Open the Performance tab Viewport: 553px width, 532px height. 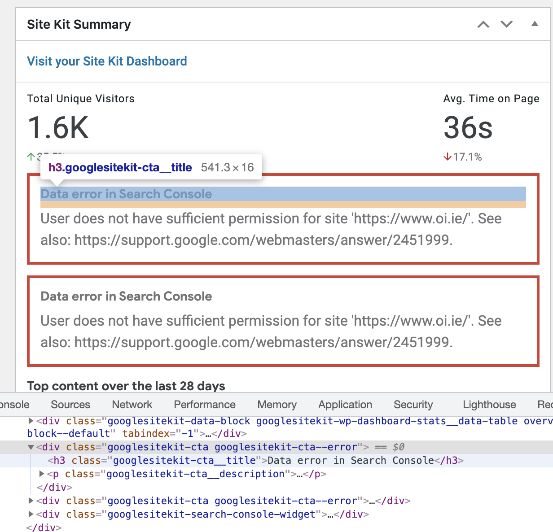coord(205,405)
